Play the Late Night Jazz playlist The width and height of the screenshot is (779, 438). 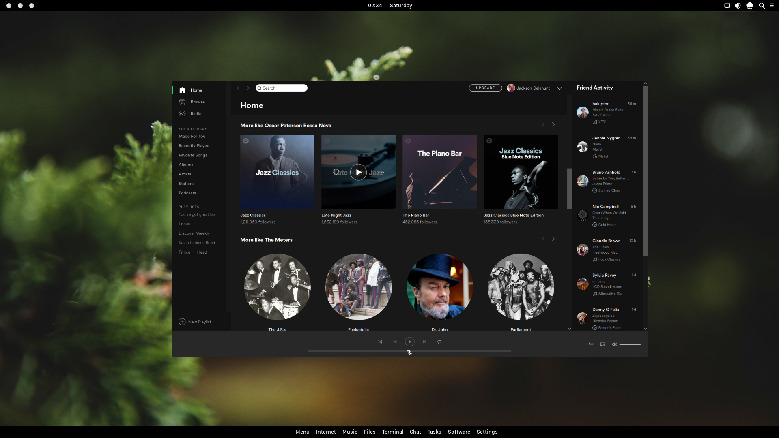pyautogui.click(x=358, y=172)
